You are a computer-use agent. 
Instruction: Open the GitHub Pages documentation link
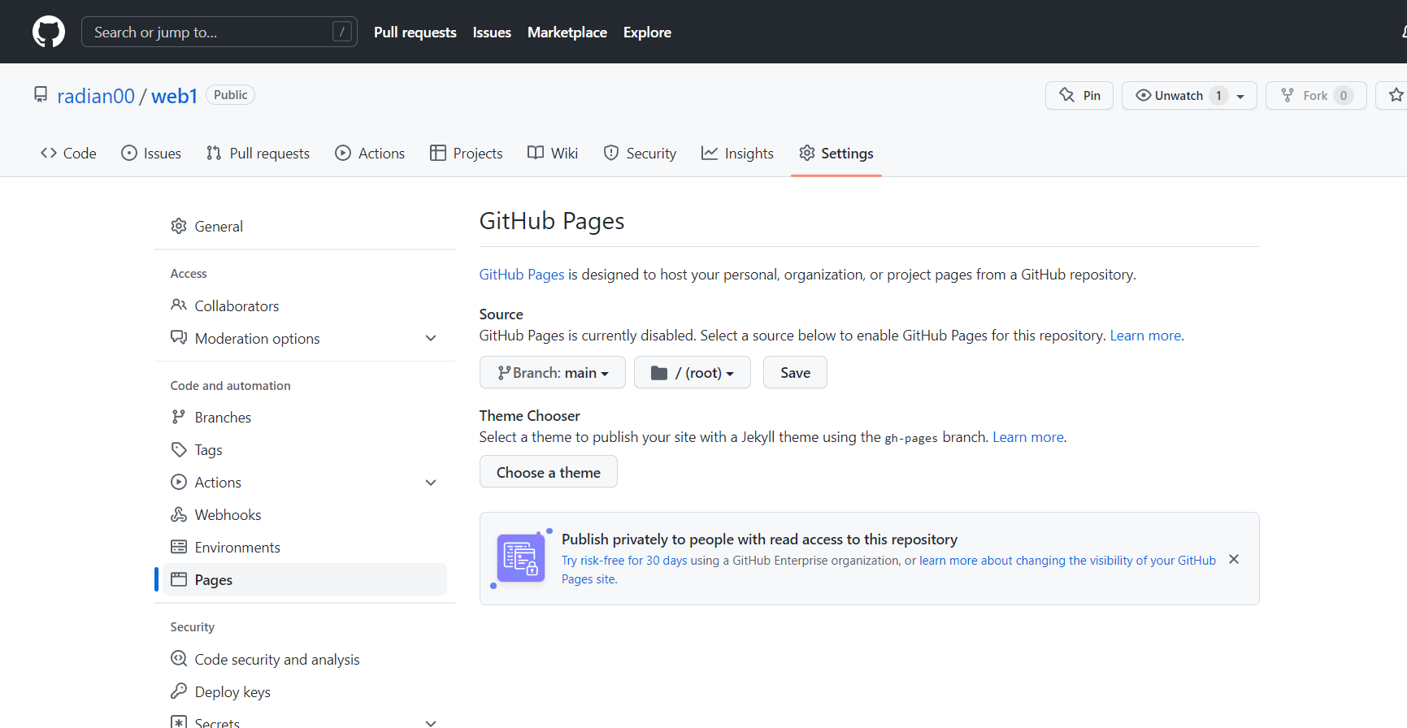coord(522,275)
